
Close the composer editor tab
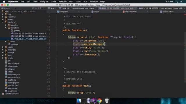79,12
